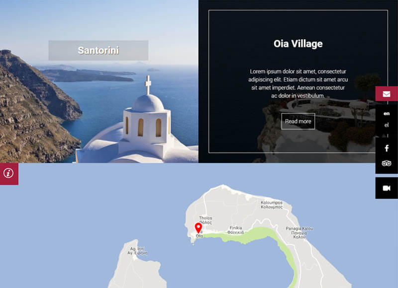The height and width of the screenshot is (288, 398).
Task: Click the Santorini title banner
Action: click(99, 51)
